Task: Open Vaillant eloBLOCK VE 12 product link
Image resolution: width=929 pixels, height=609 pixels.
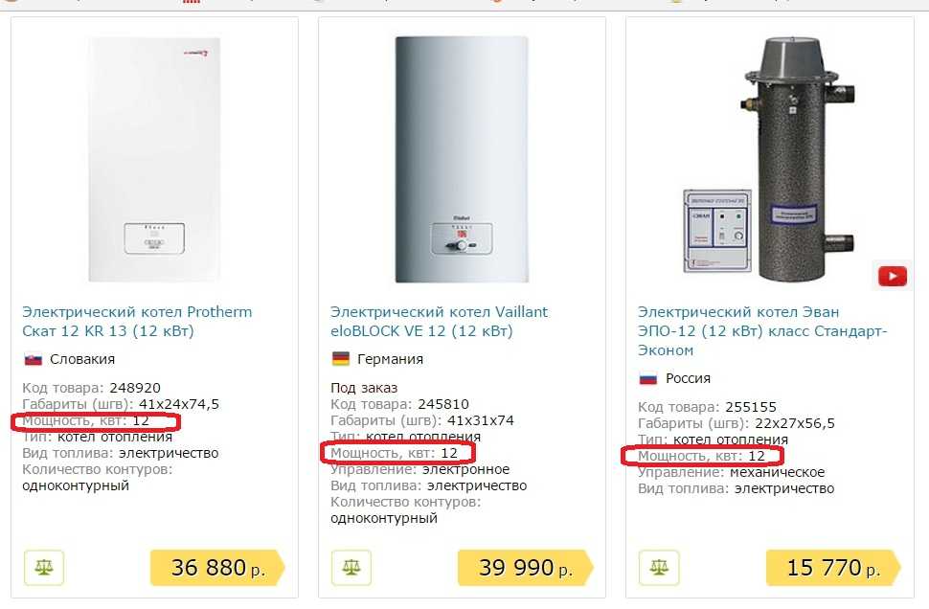Action: click(x=439, y=322)
